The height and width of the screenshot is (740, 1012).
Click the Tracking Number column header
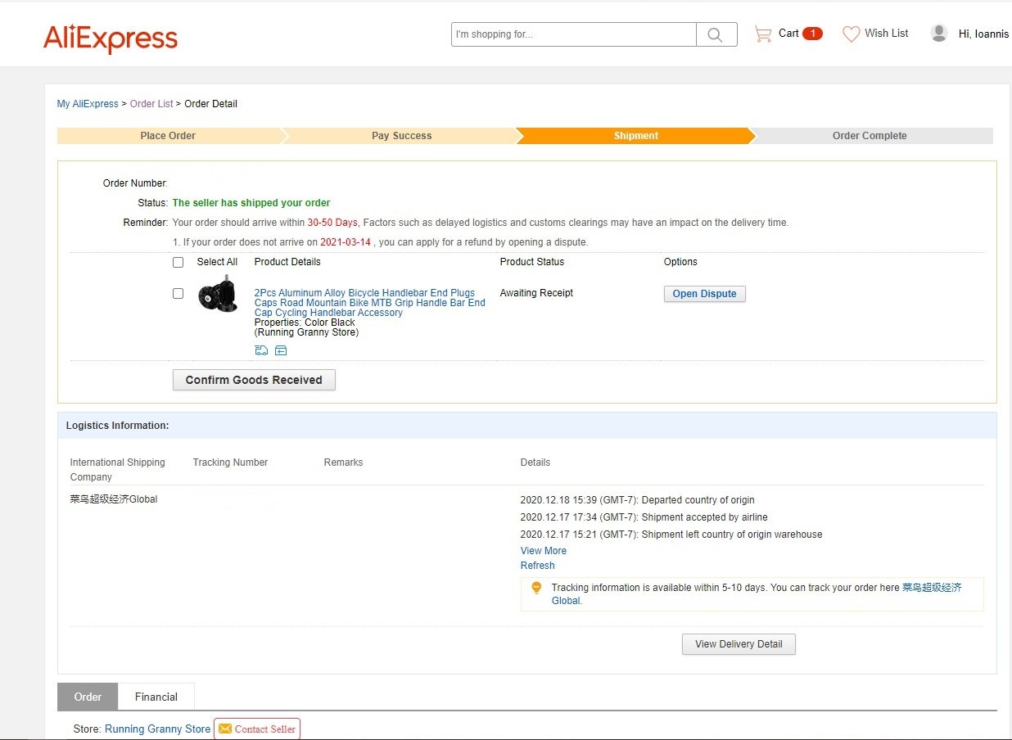(x=230, y=463)
